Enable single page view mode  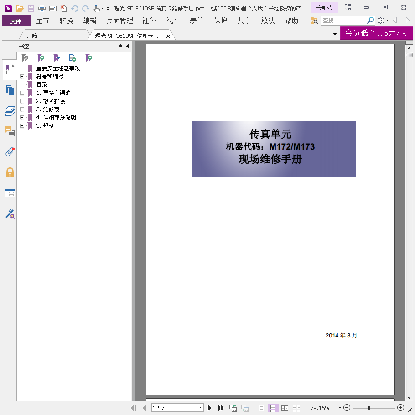pos(261,408)
